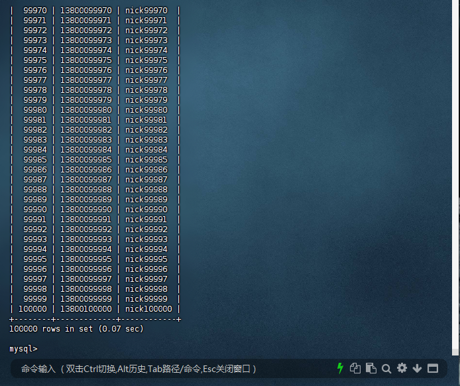Click phone value 13800099995
460x386 pixels.
(86, 259)
